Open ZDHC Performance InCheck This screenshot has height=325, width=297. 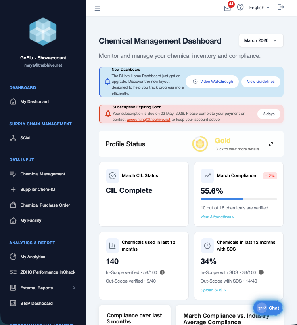tap(48, 272)
